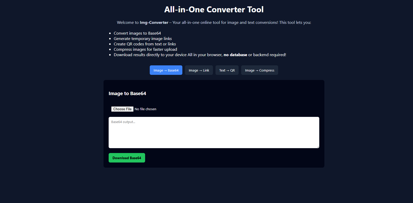Switch to the Image → Base64 tab
This screenshot has width=413, height=203.
[x=166, y=70]
